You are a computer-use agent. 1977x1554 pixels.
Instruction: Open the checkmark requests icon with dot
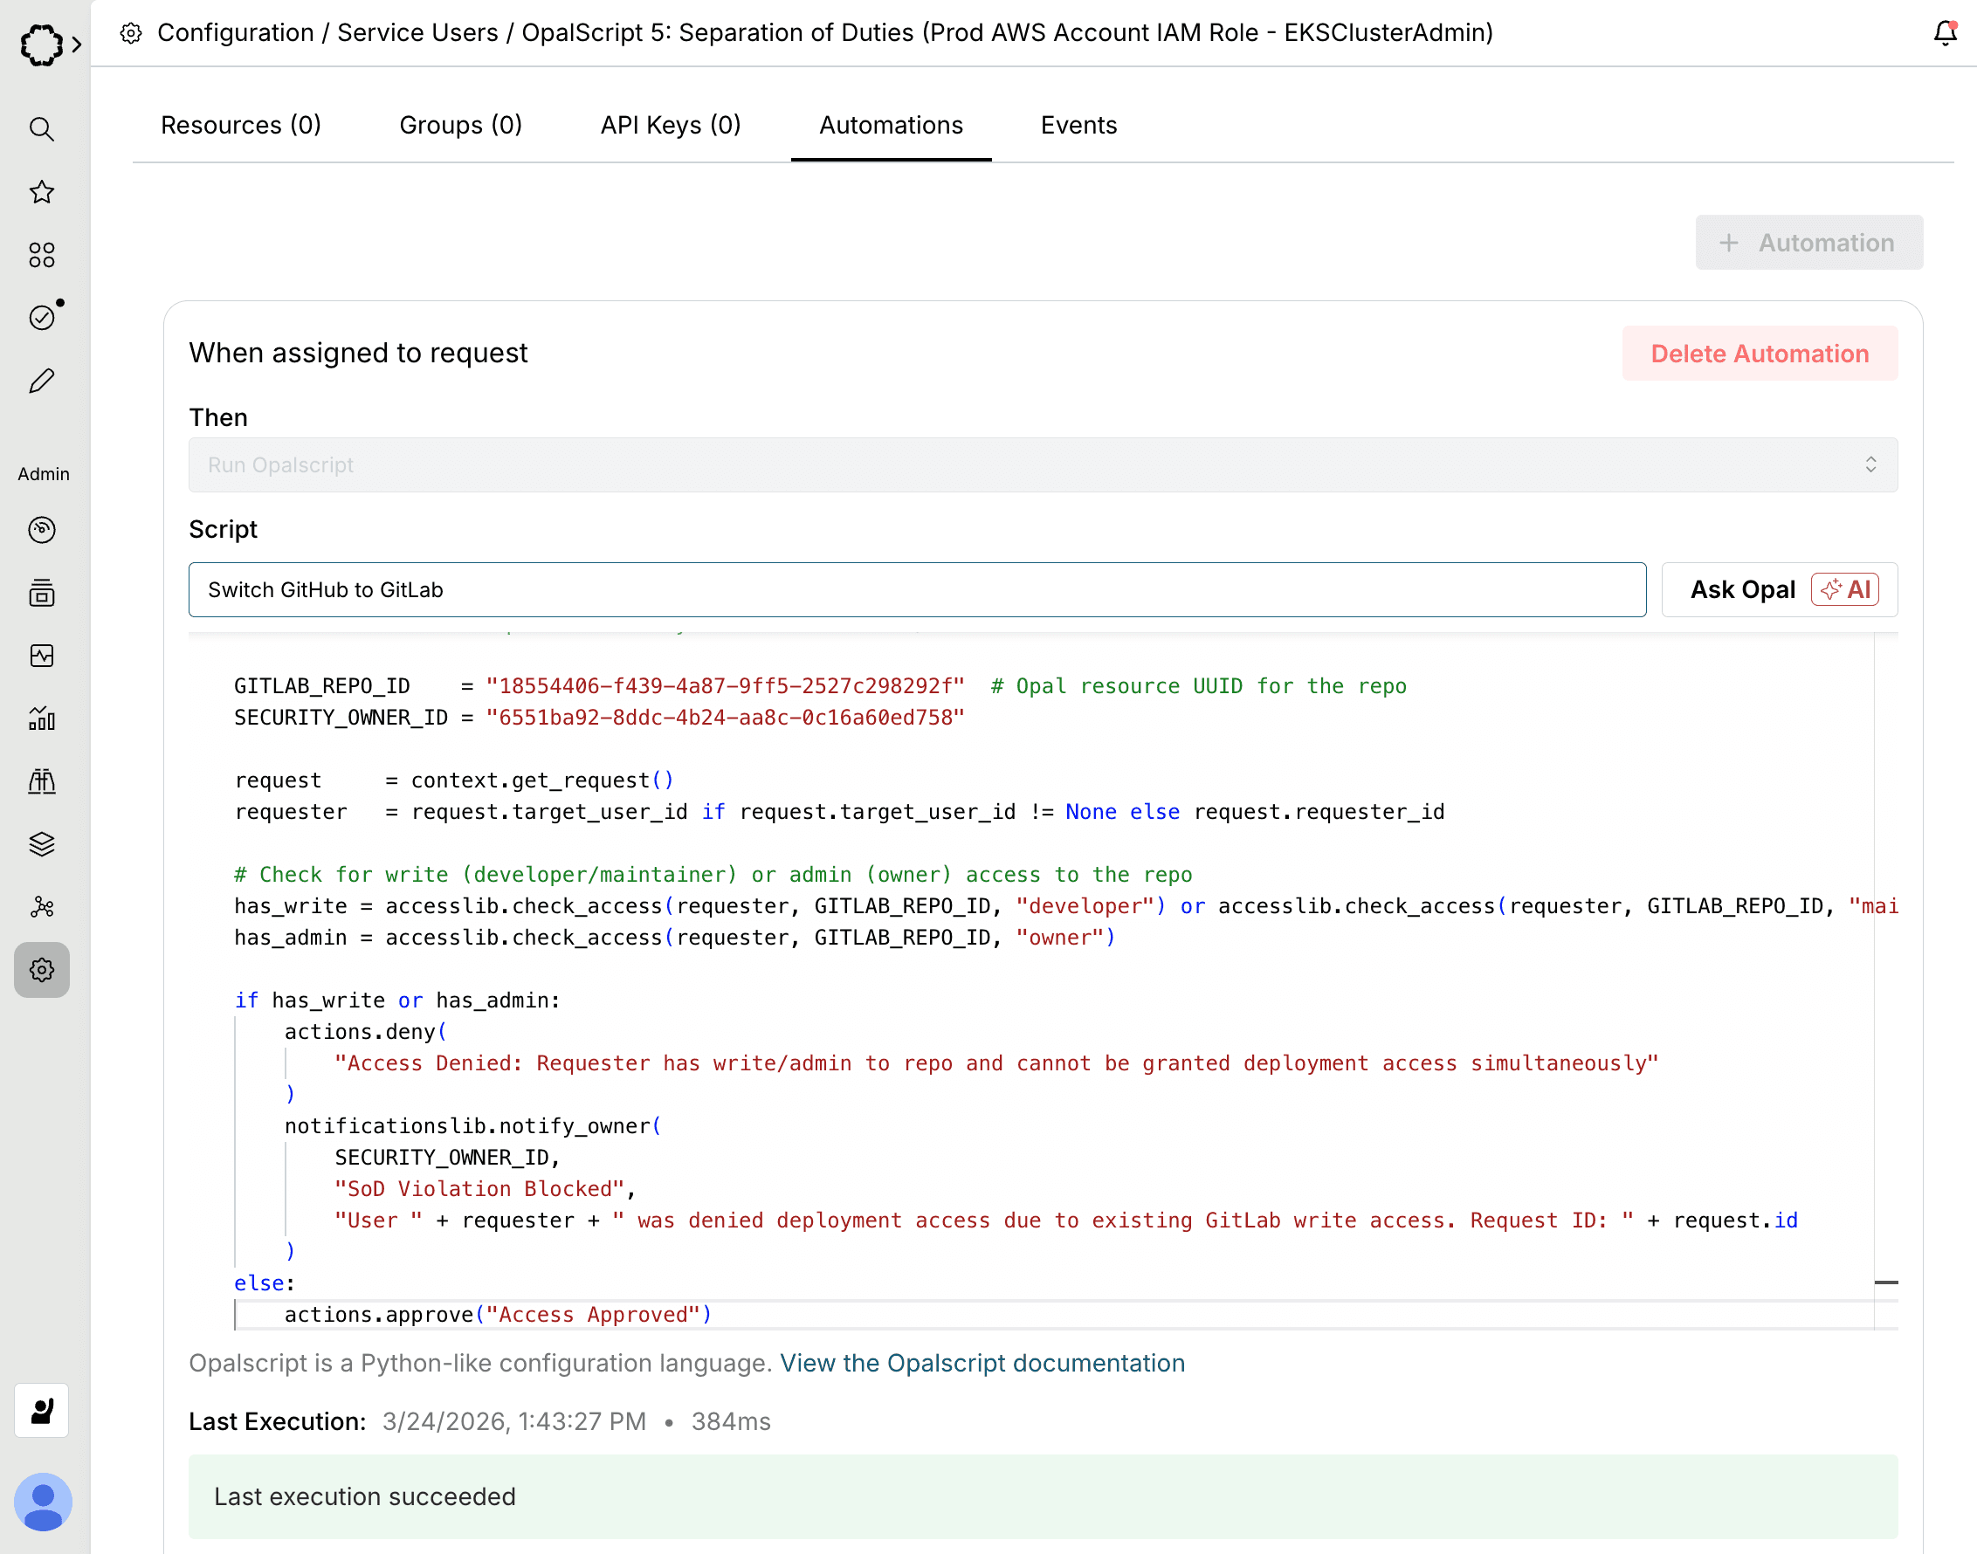(x=42, y=317)
